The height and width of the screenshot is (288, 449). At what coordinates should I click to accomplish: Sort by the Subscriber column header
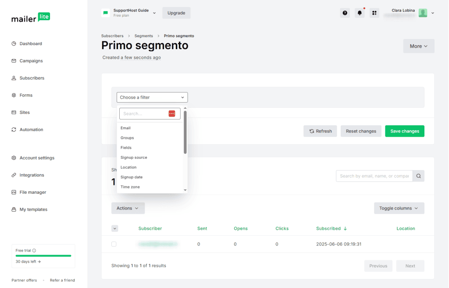pyautogui.click(x=150, y=228)
